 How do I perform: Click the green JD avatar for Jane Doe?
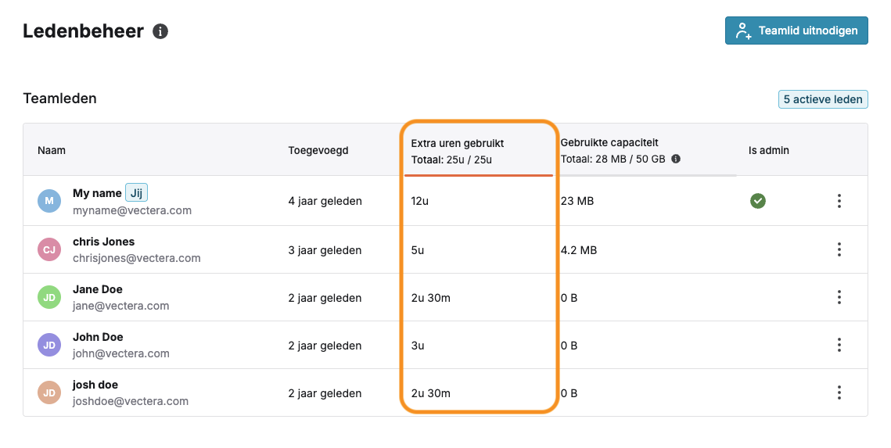(x=49, y=298)
